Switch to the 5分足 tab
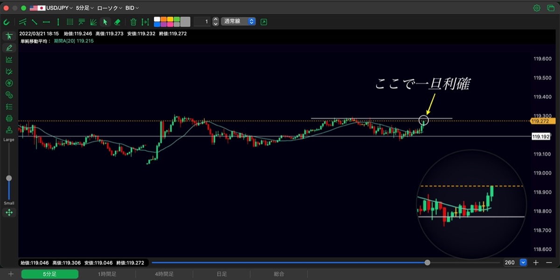560x280 pixels. 50,274
